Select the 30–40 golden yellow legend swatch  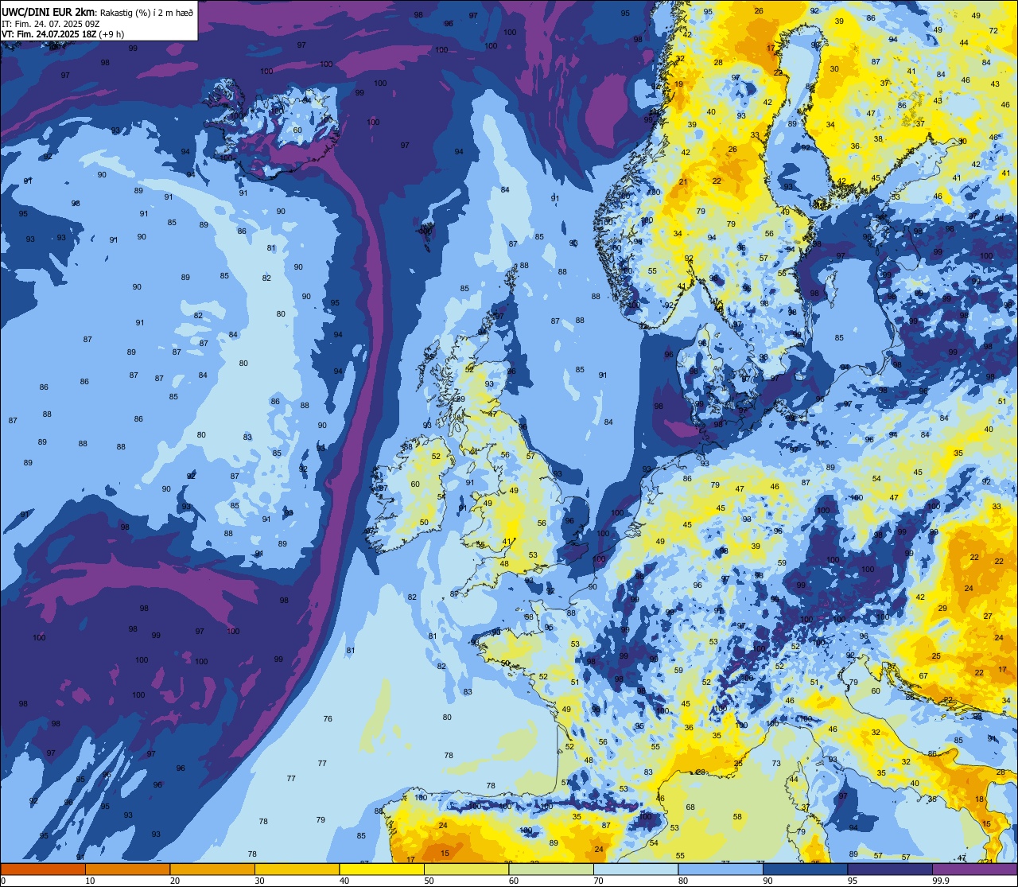[297, 869]
